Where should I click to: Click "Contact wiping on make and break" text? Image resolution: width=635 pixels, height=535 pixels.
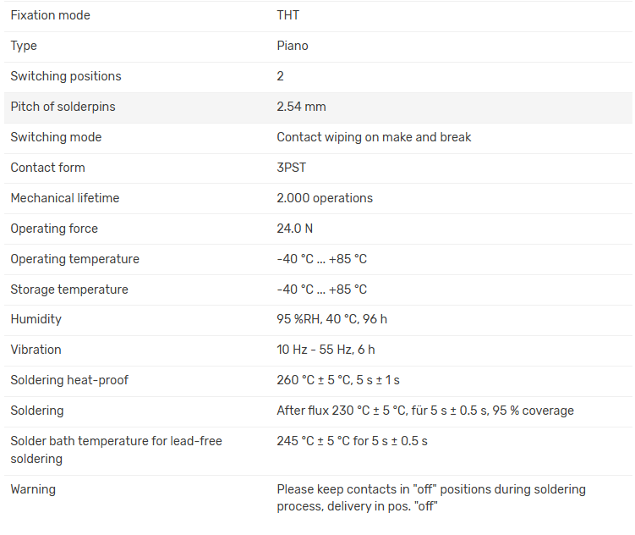tap(374, 137)
